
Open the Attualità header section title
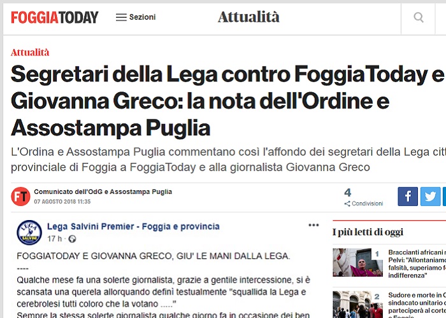coord(248,17)
